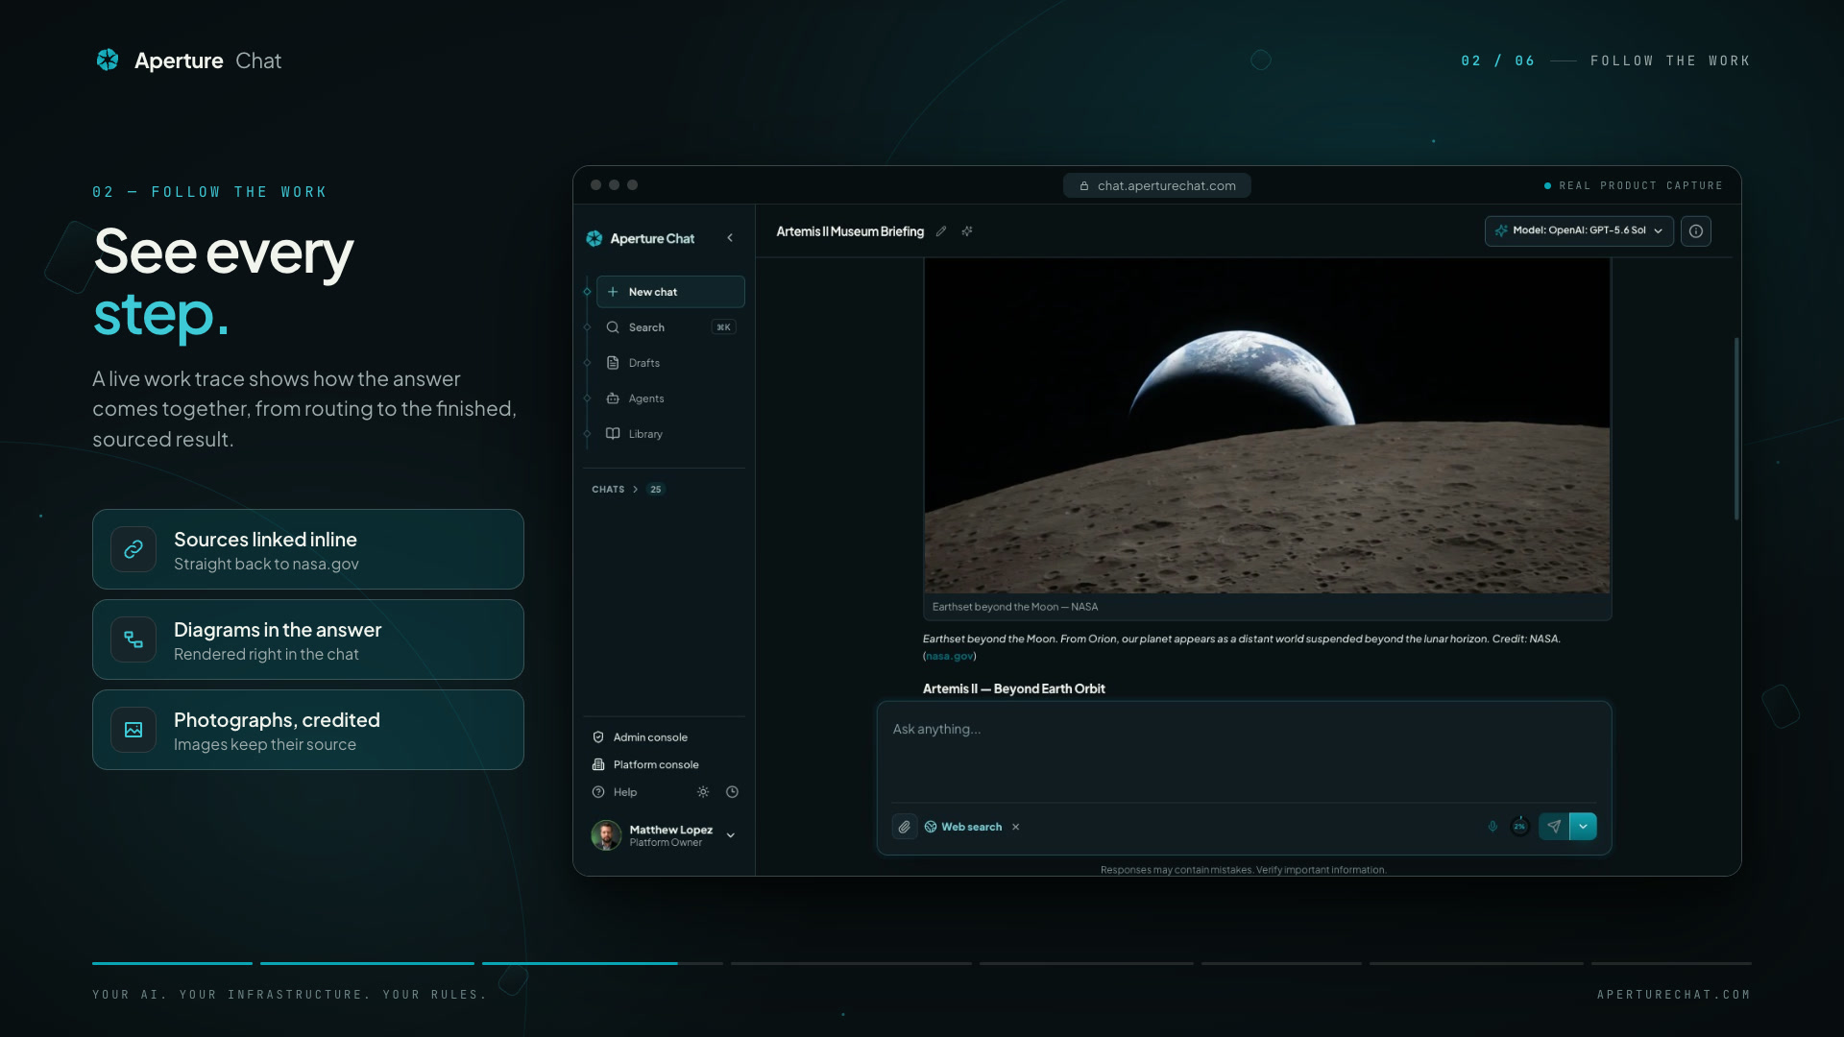This screenshot has width=1844, height=1037.
Task: Click the Aperture Chat sidebar logo
Action: [640, 238]
